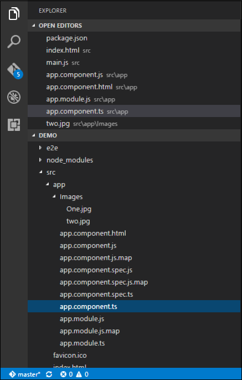Viewport: 242px width, 380px height.
Task: Open the Search view icon
Action: [x=14, y=42]
